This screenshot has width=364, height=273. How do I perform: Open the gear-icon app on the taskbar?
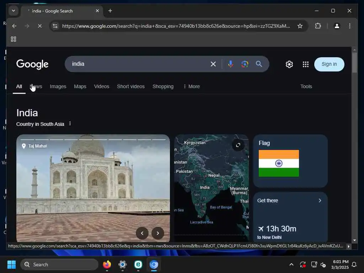(x=123, y=264)
